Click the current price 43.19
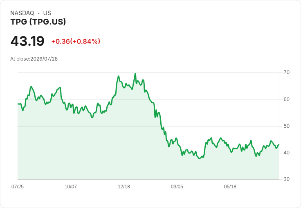The width and height of the screenshot is (301, 208). pos(27,41)
